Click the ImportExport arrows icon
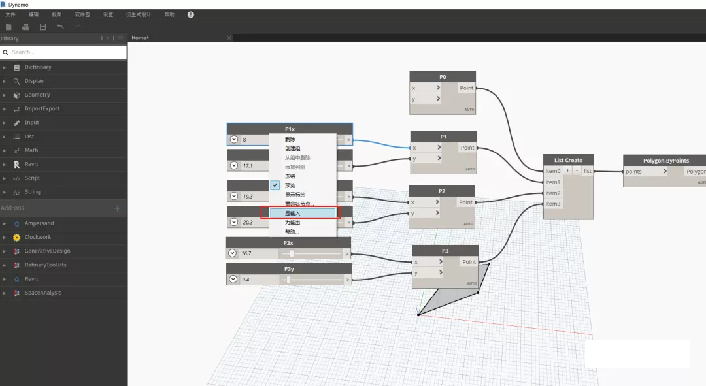This screenshot has width=706, height=386. (x=16, y=109)
